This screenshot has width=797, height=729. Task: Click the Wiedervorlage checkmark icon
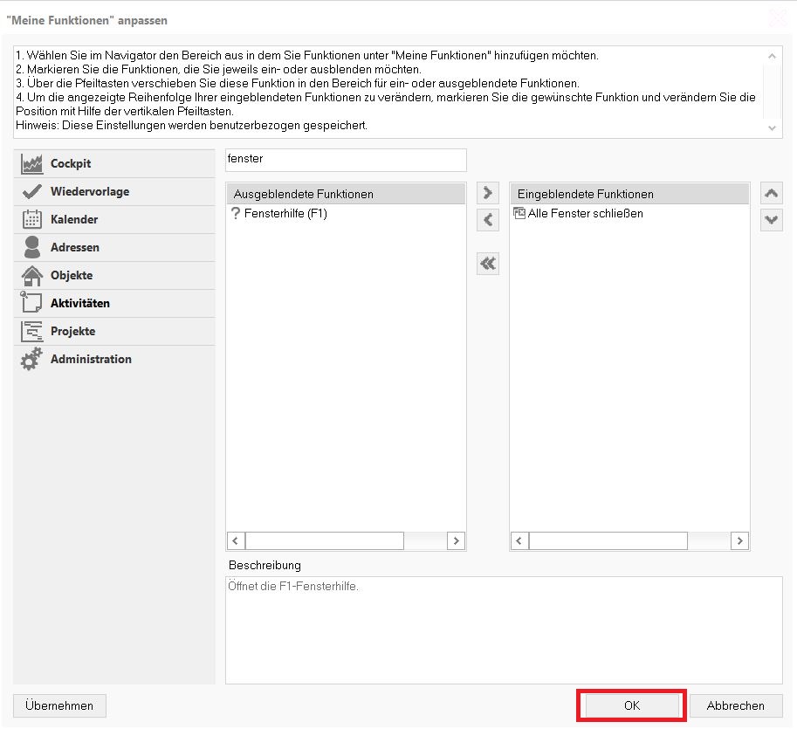(x=32, y=192)
